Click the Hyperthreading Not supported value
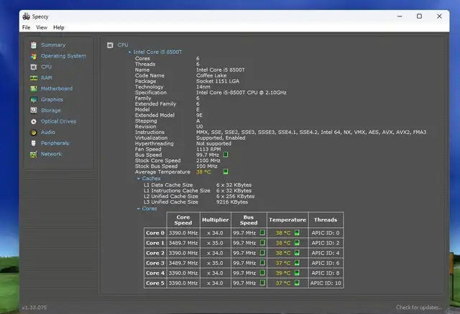The height and width of the screenshot is (314, 460). click(213, 143)
